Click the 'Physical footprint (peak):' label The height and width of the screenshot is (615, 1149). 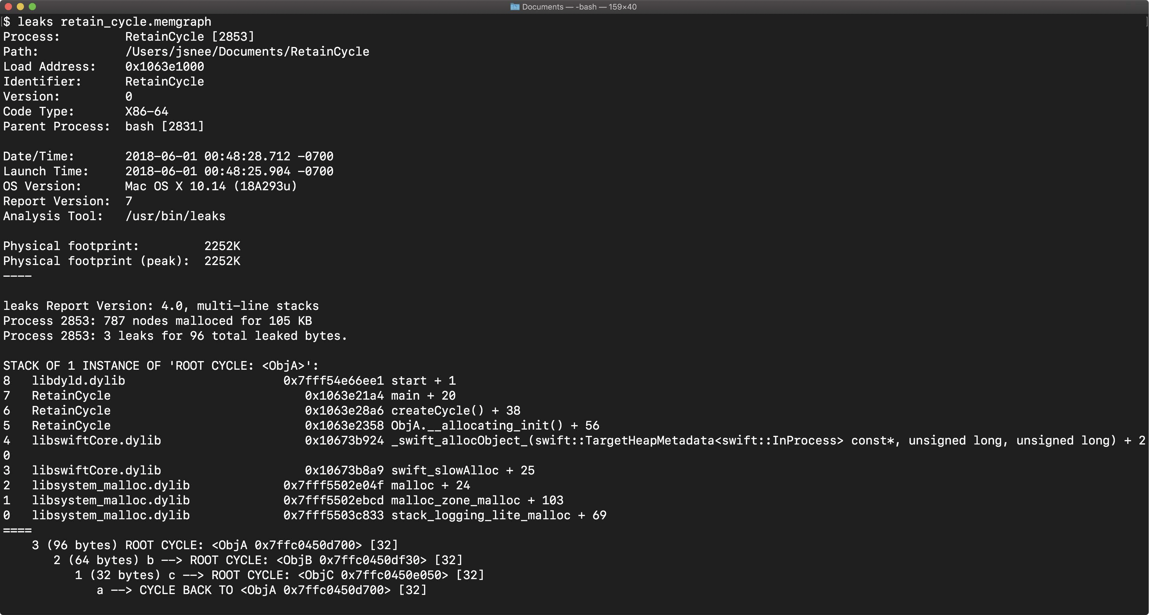96,261
